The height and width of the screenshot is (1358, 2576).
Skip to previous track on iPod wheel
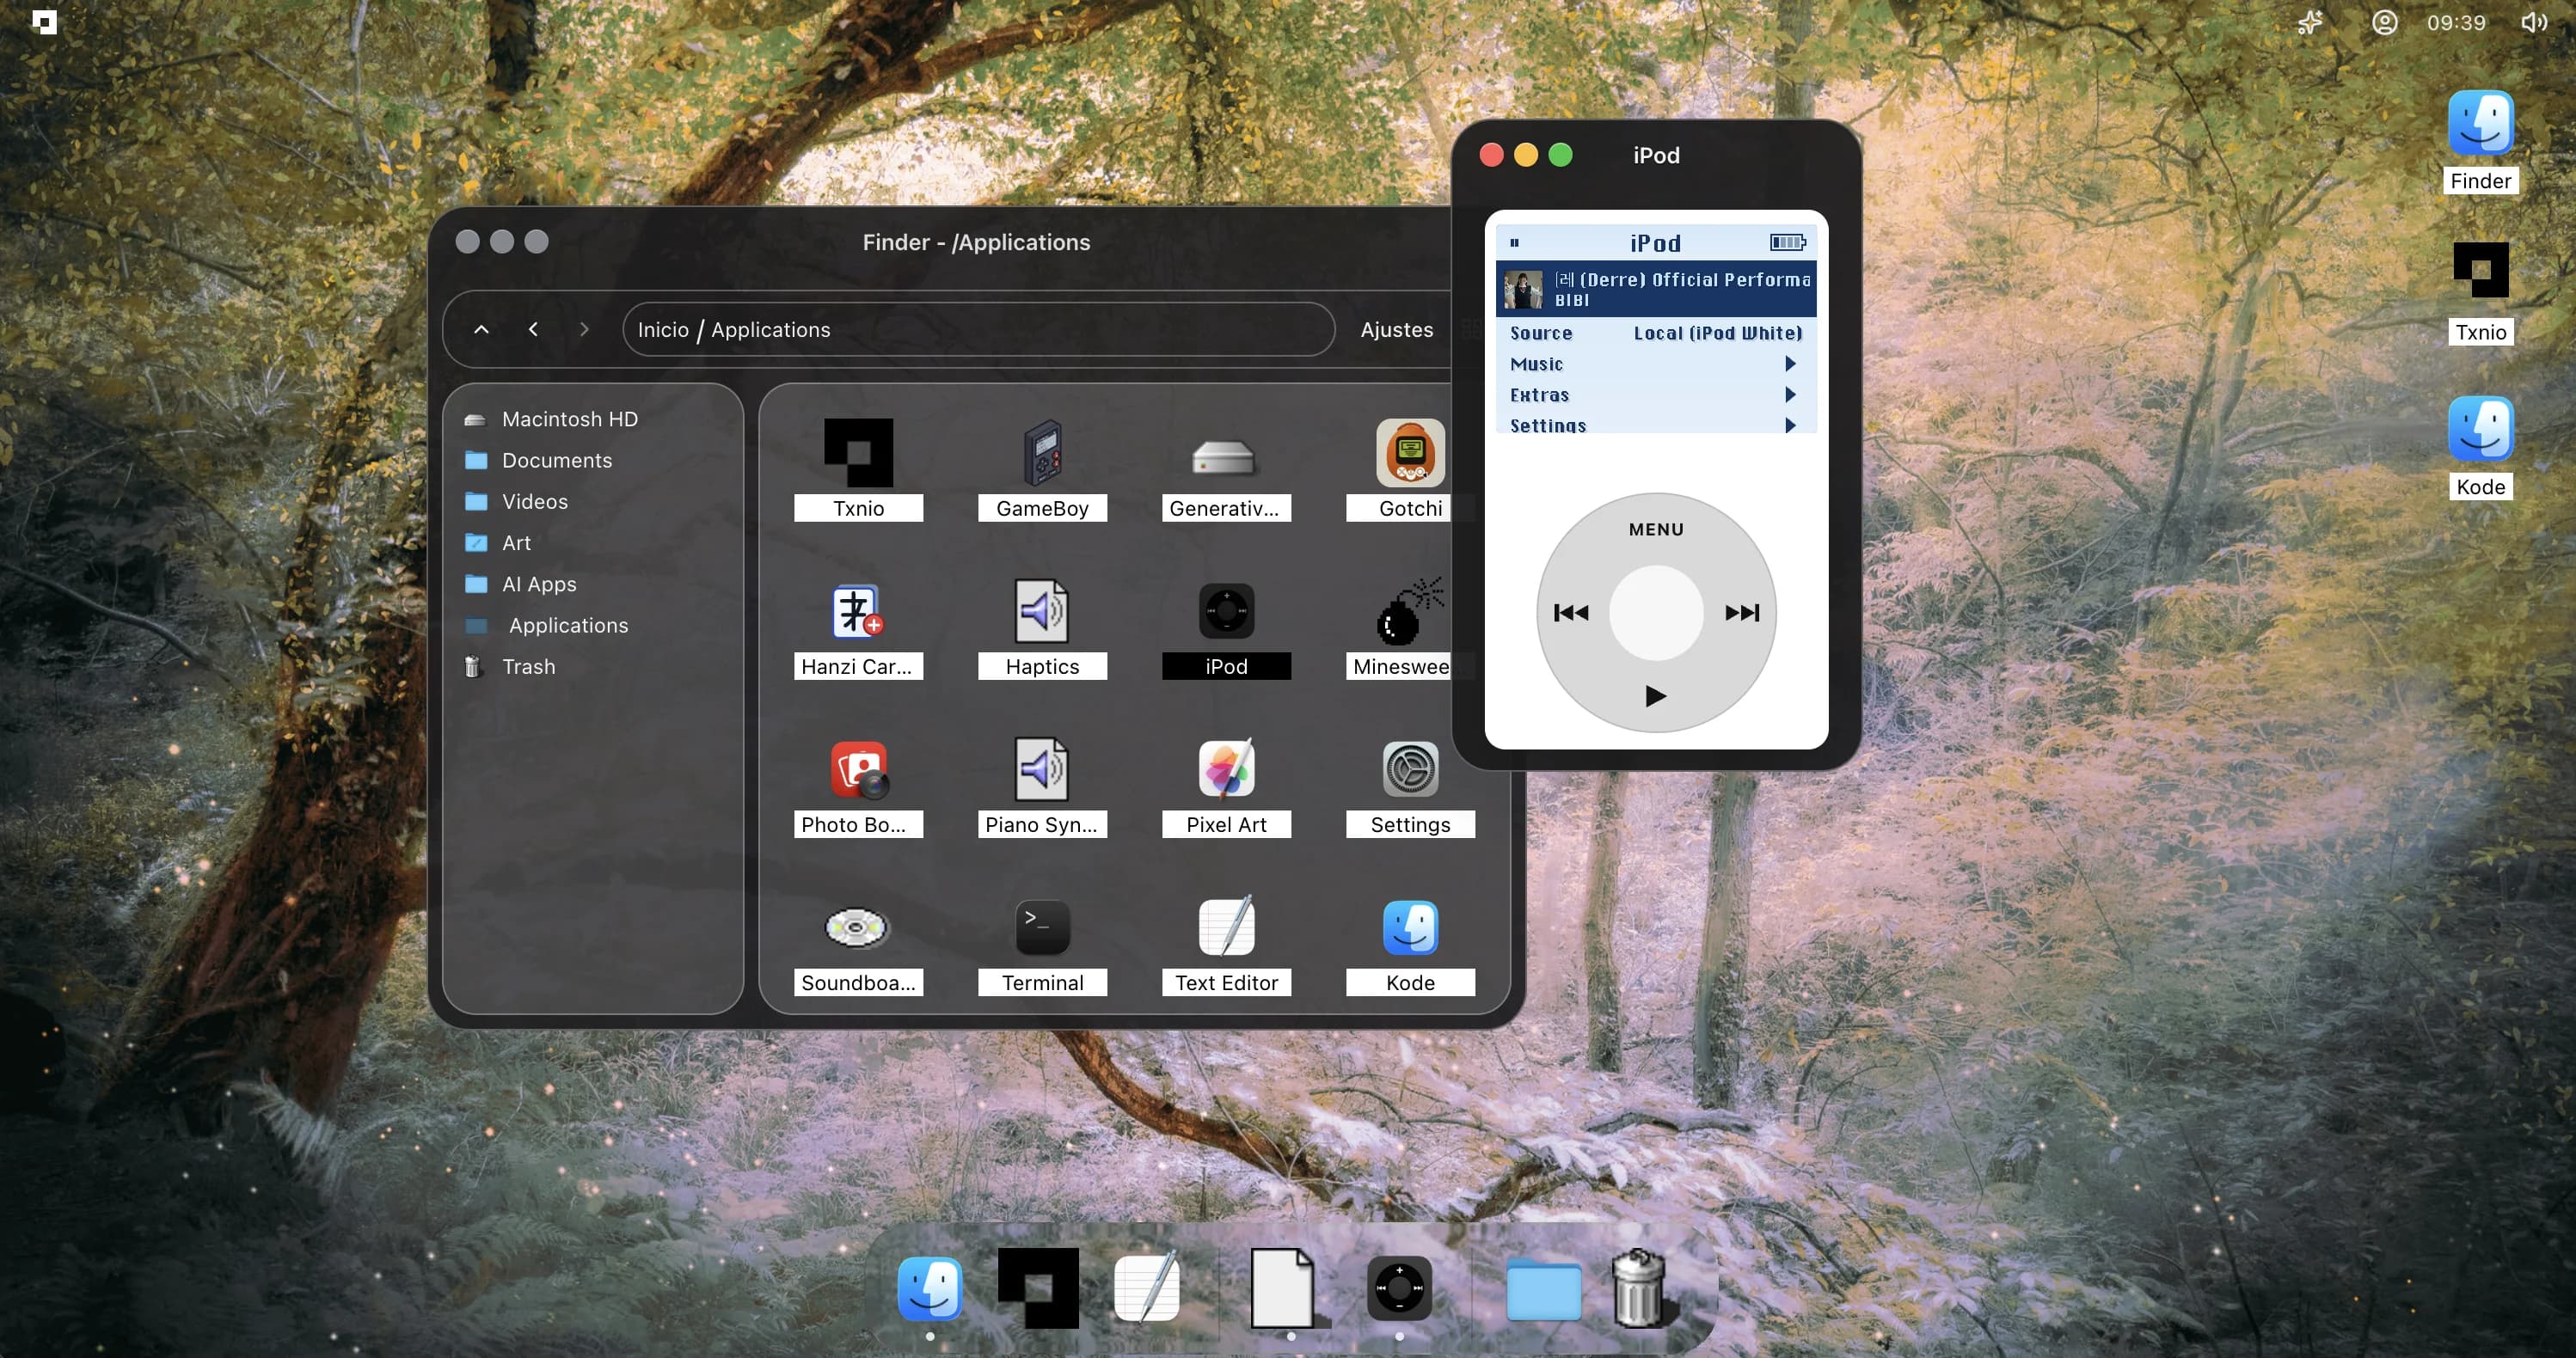(1570, 613)
